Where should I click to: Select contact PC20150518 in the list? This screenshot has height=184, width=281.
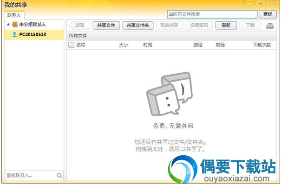click(34, 34)
